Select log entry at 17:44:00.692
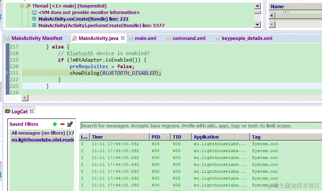The height and width of the screenshot is (191, 322). [201, 171]
